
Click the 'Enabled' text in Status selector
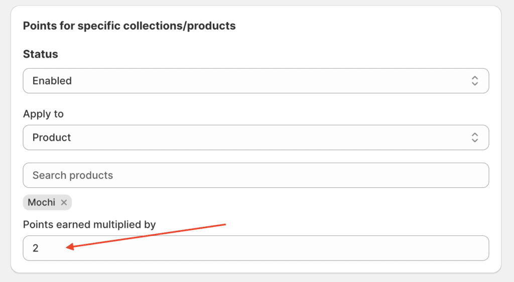(52, 81)
